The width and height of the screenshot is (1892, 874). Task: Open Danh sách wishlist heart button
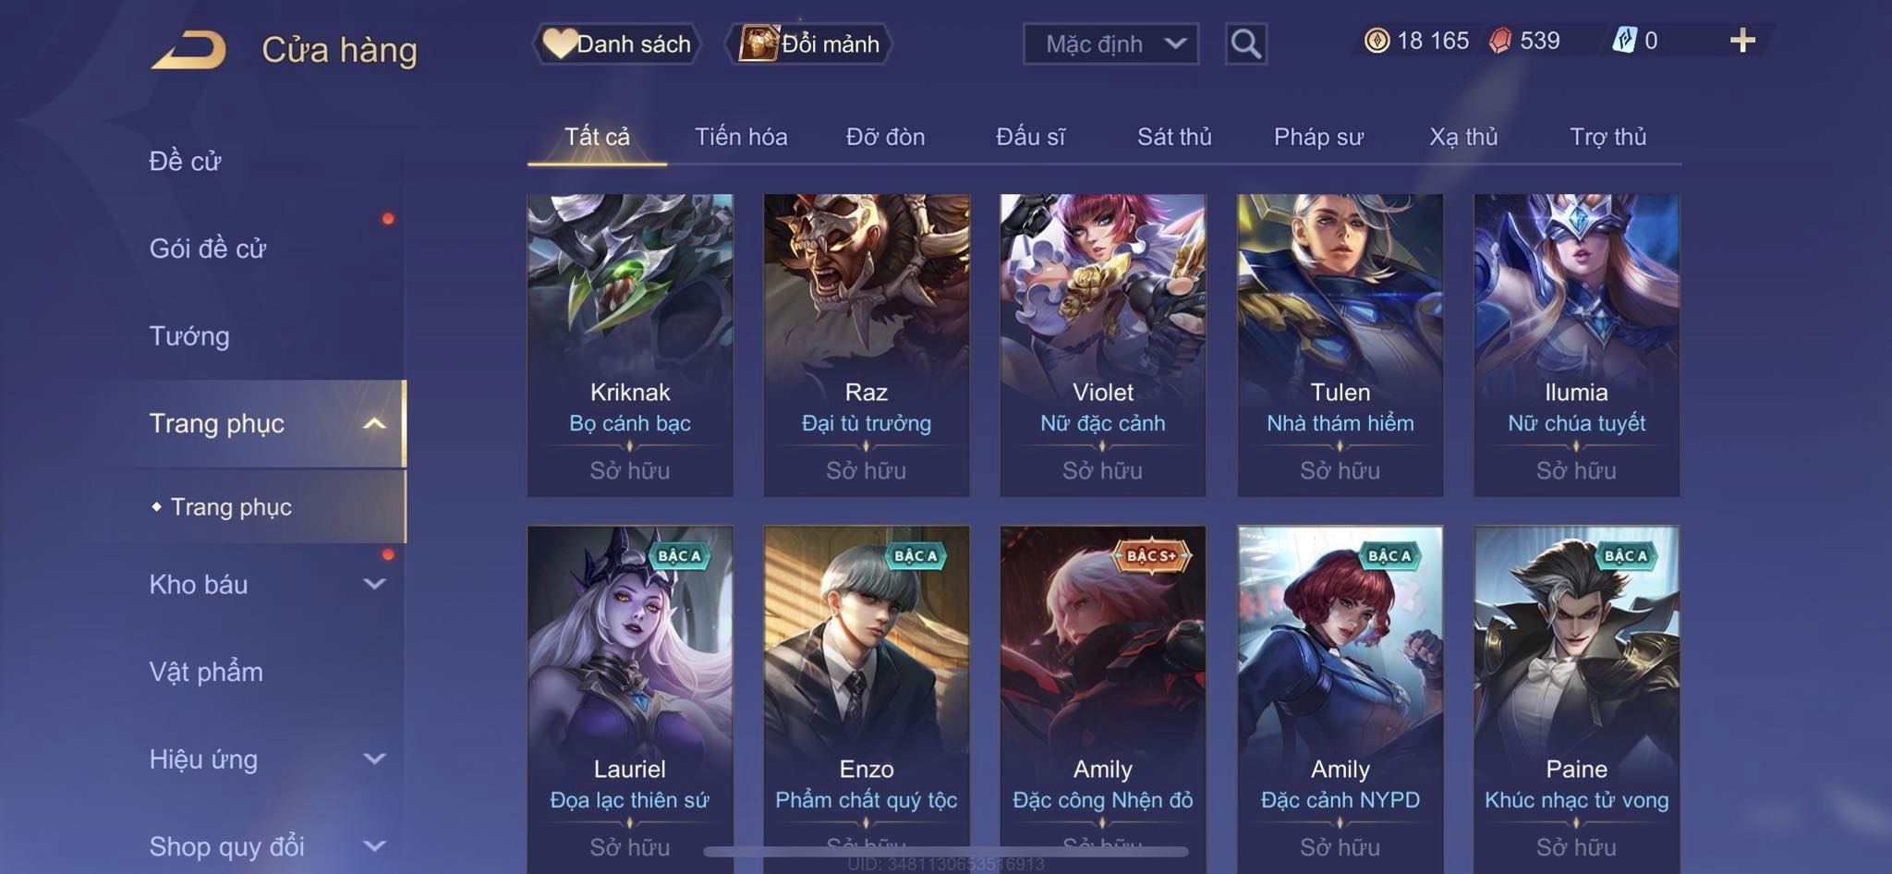point(616,43)
